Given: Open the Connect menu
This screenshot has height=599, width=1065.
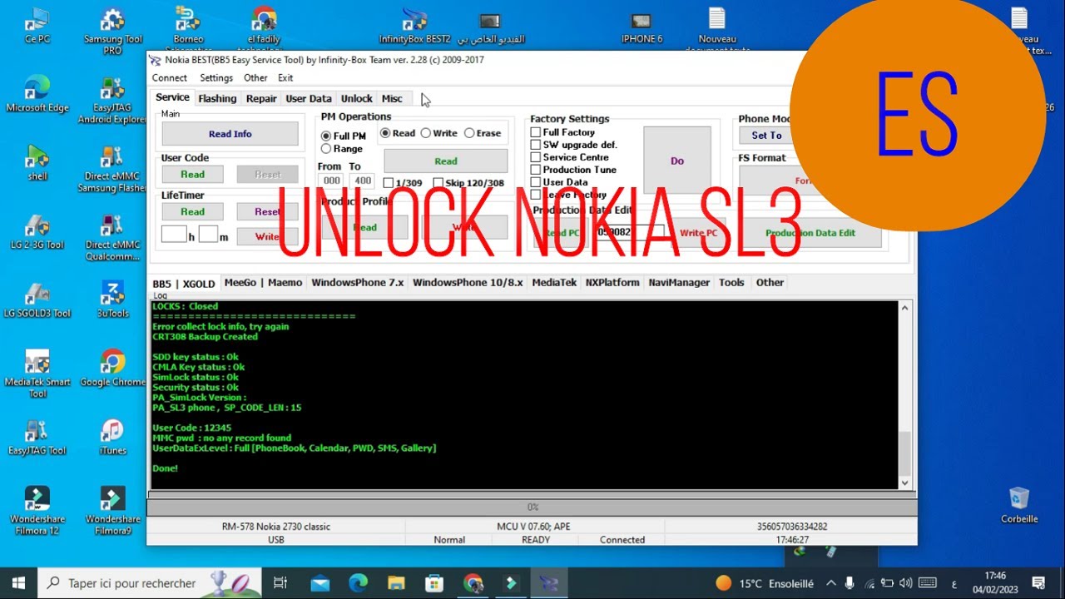Looking at the screenshot, I should click(170, 78).
